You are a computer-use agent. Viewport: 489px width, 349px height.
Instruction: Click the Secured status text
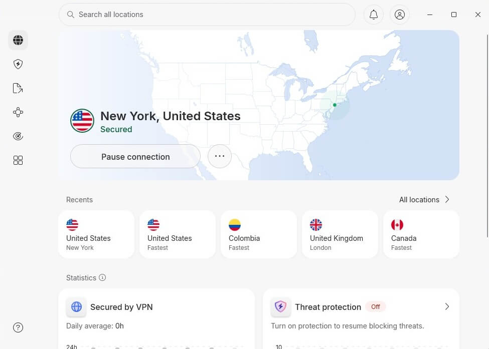pos(116,129)
